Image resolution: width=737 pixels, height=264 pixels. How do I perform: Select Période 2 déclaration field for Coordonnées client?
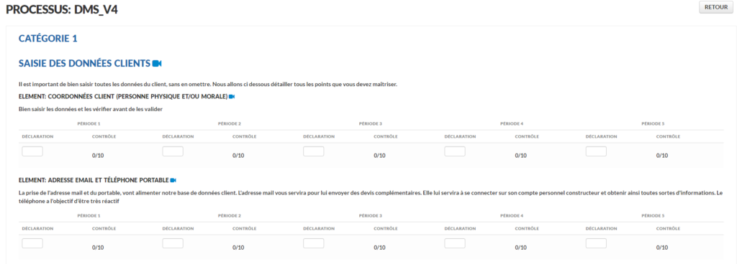(173, 151)
